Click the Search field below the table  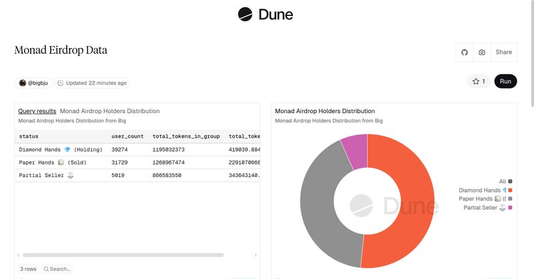point(57,269)
